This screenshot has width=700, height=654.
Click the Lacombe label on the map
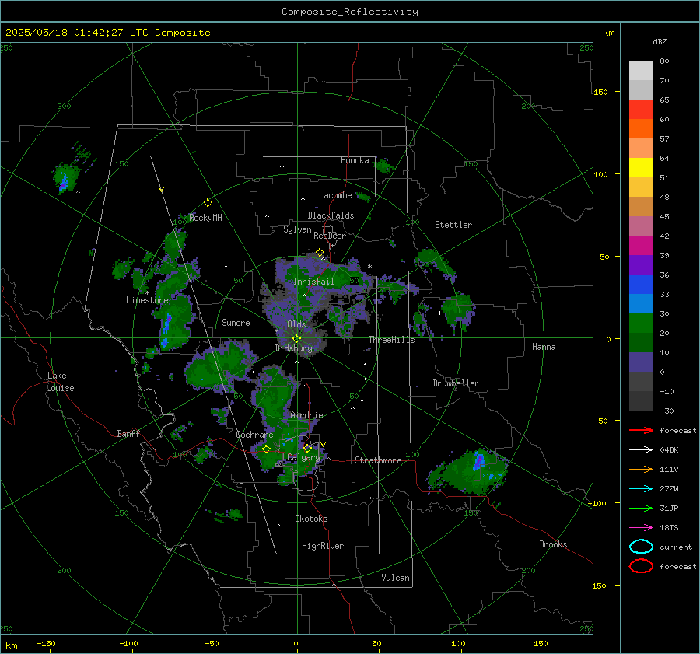(x=335, y=195)
